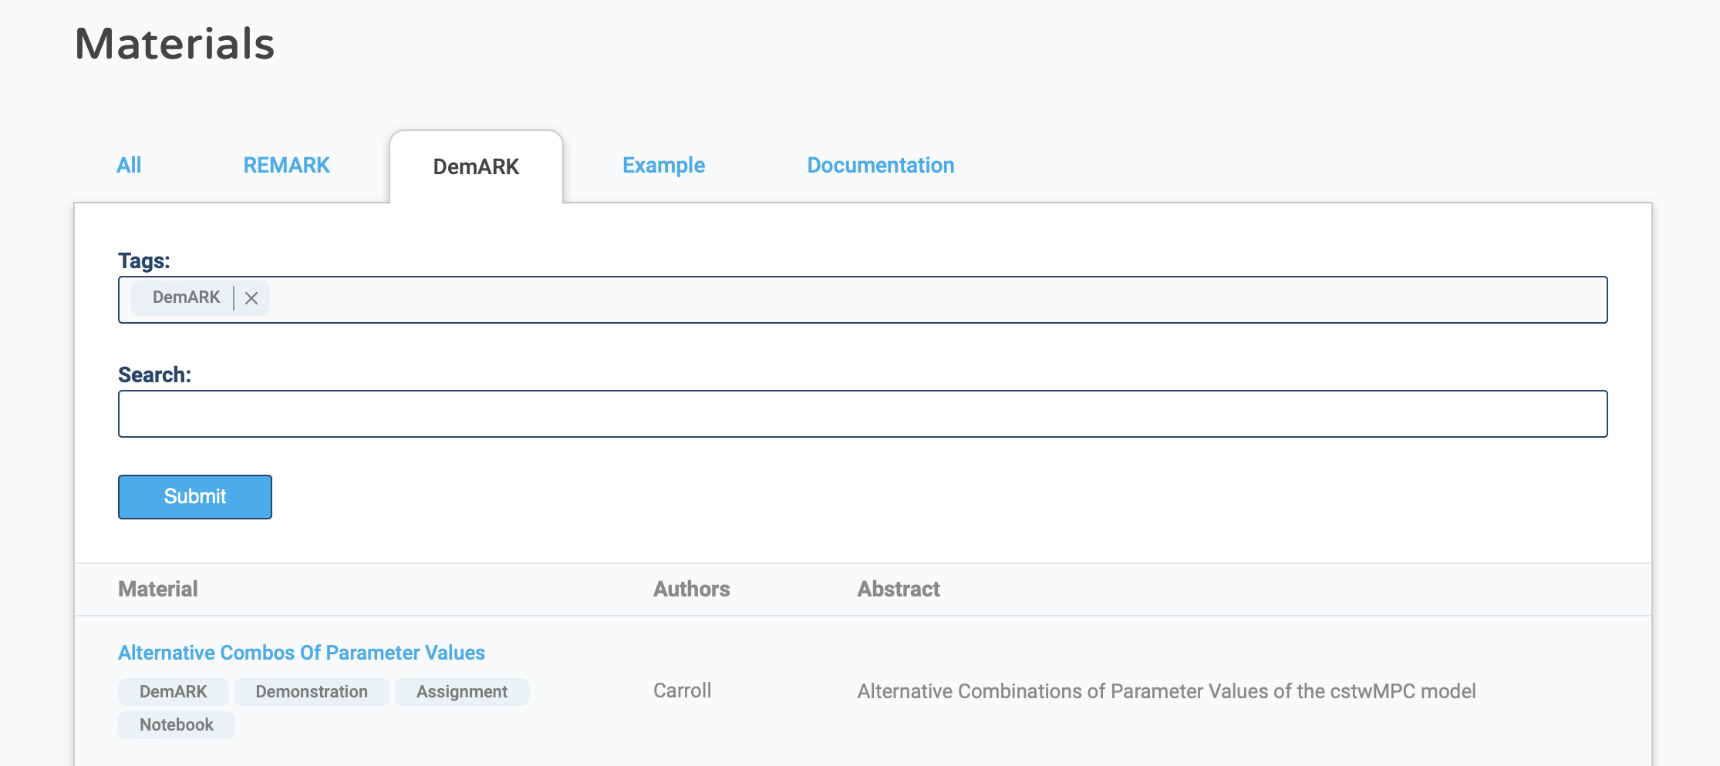1720x766 pixels.
Task: Select the DemARK tab
Action: coord(476,166)
